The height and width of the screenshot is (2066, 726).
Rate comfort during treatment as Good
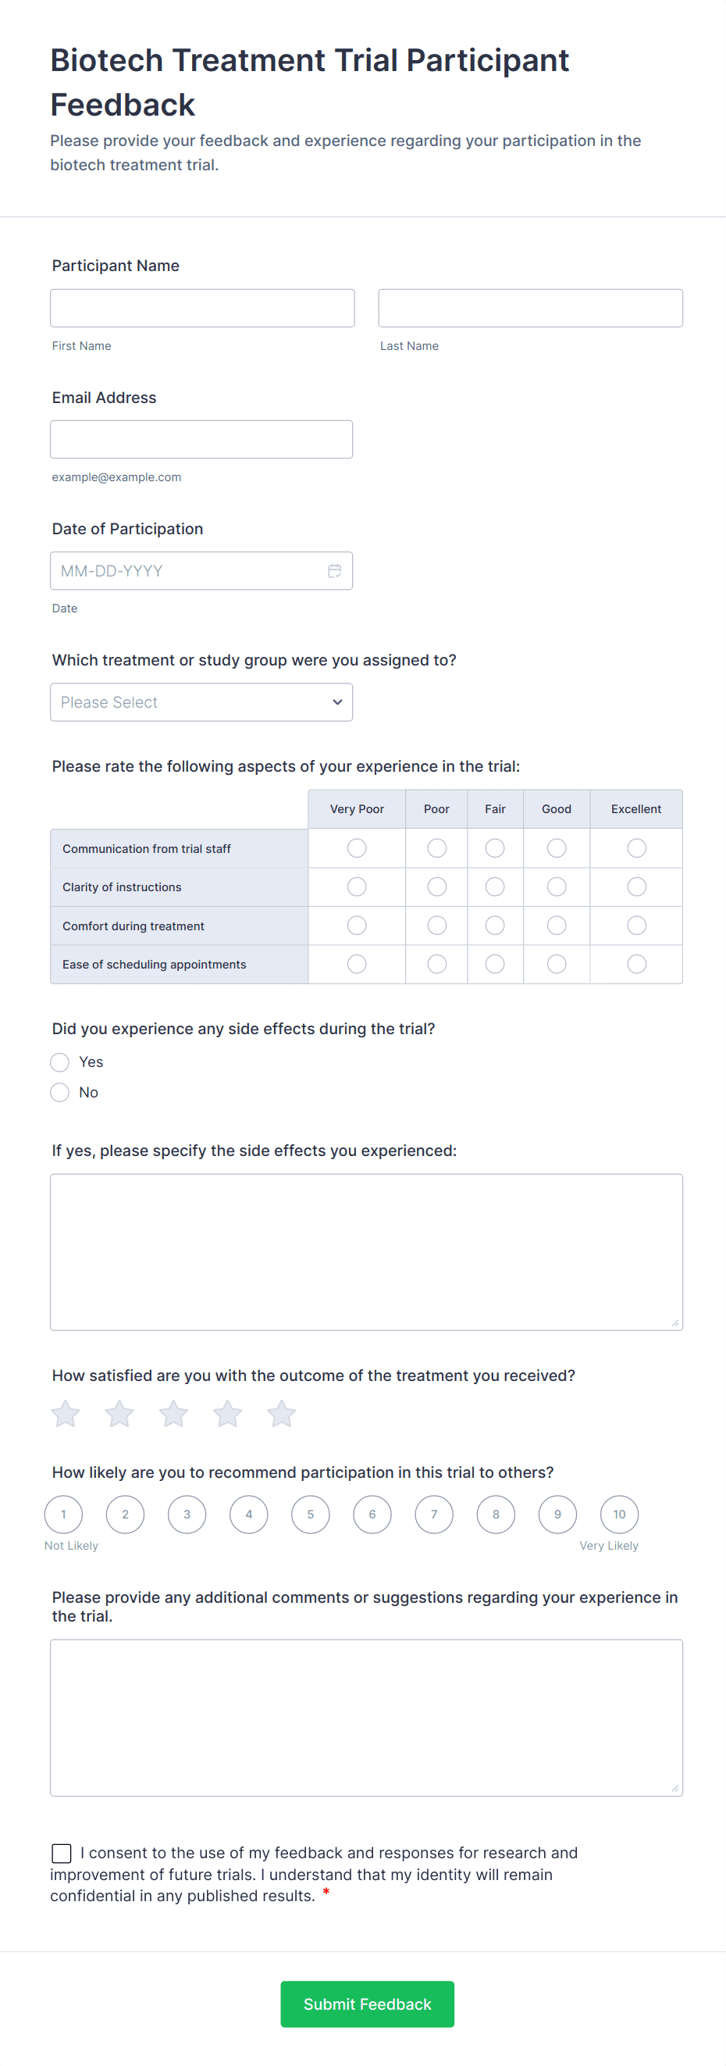click(556, 925)
